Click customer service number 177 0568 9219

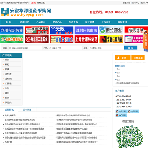[x=123, y=103]
